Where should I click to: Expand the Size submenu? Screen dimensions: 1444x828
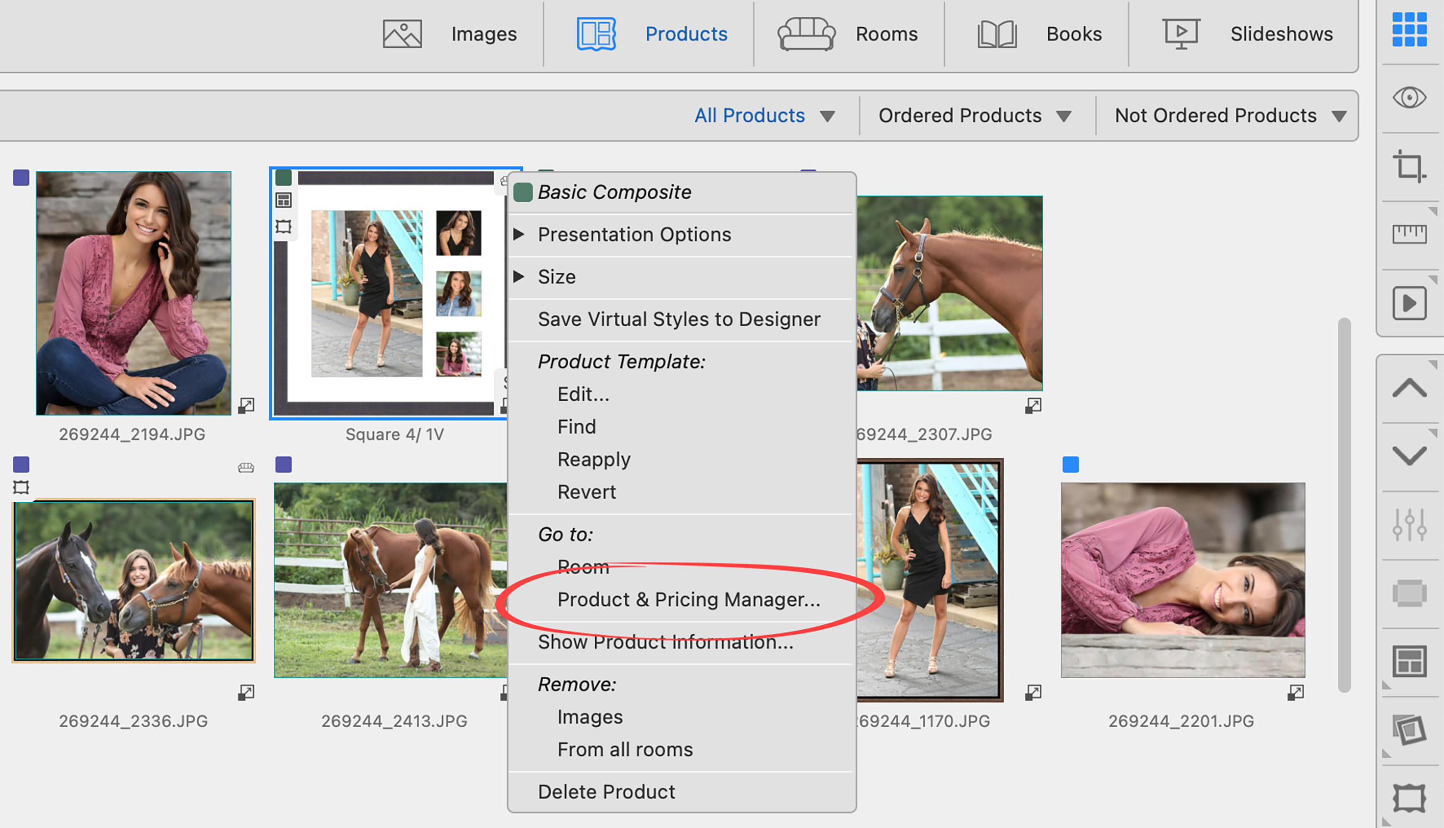pos(557,277)
